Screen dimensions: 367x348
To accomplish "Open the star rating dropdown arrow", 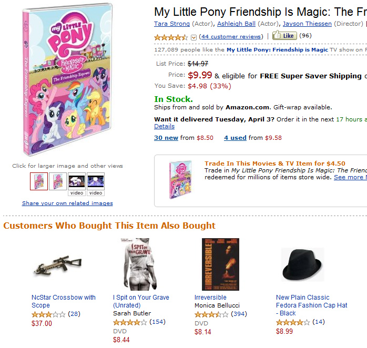I will pos(193,37).
